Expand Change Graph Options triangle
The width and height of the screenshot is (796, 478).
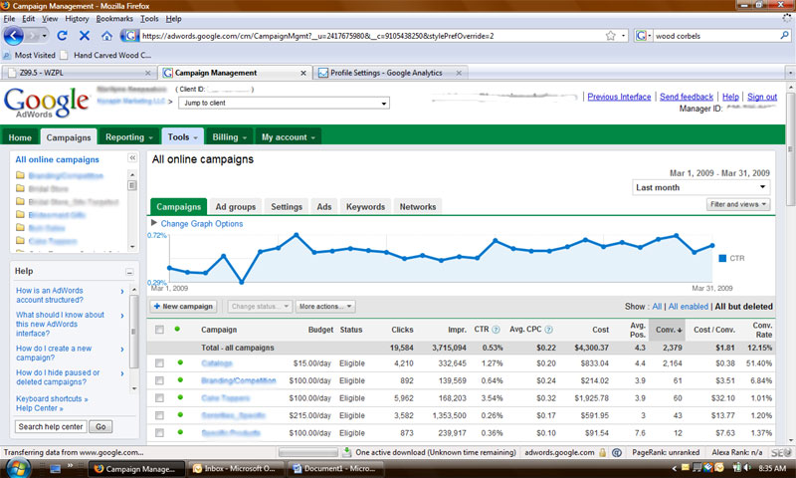click(154, 223)
